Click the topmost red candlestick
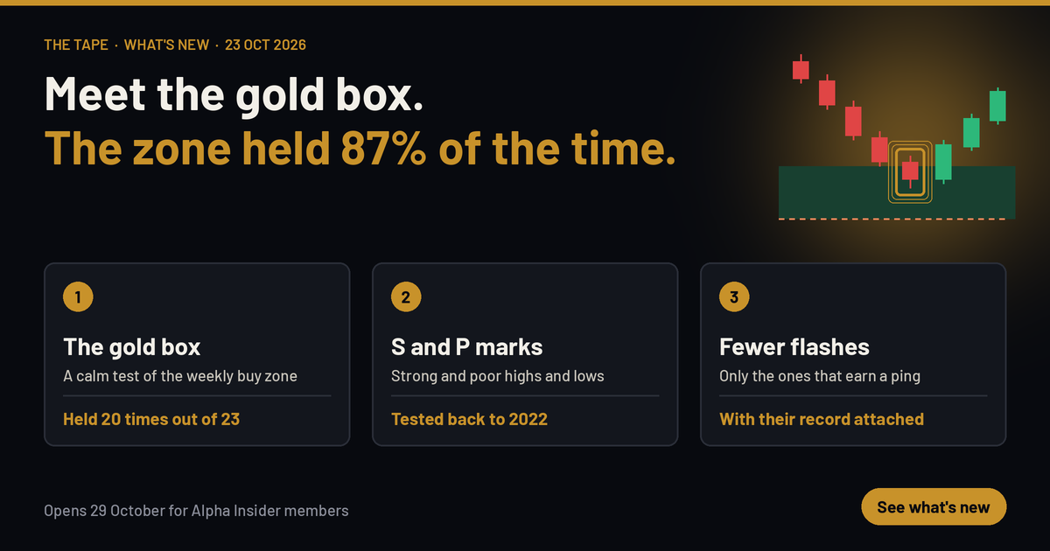Viewport: 1050px width, 551px height. pyautogui.click(x=801, y=69)
